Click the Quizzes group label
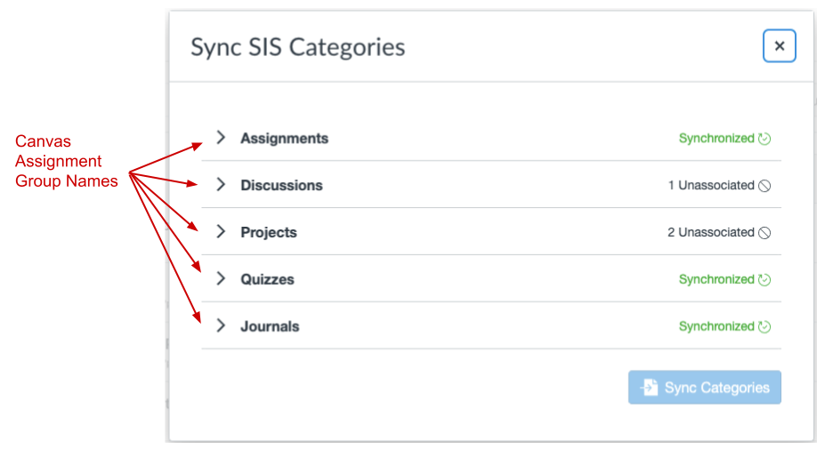Image resolution: width=825 pixels, height=449 pixels. pyautogui.click(x=267, y=280)
